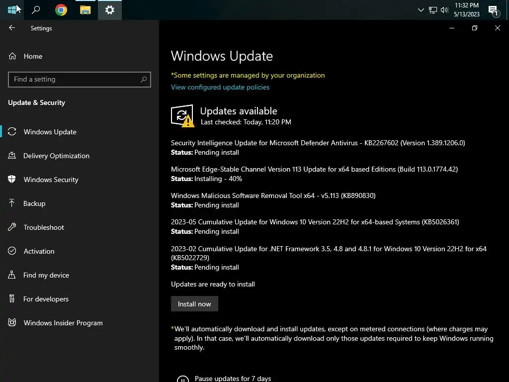The width and height of the screenshot is (509, 382).
Task: Click the Malicious Software Removal Tool entry
Action: coord(273,200)
